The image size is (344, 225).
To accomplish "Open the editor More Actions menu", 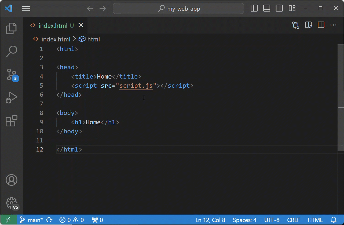I will (x=333, y=25).
